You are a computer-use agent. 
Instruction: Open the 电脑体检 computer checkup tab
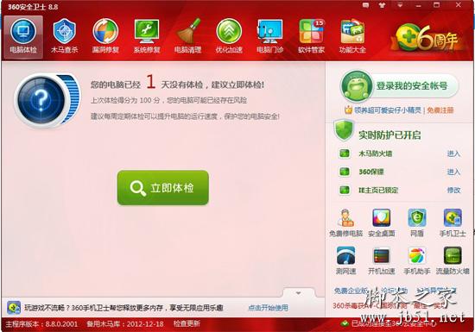point(23,37)
